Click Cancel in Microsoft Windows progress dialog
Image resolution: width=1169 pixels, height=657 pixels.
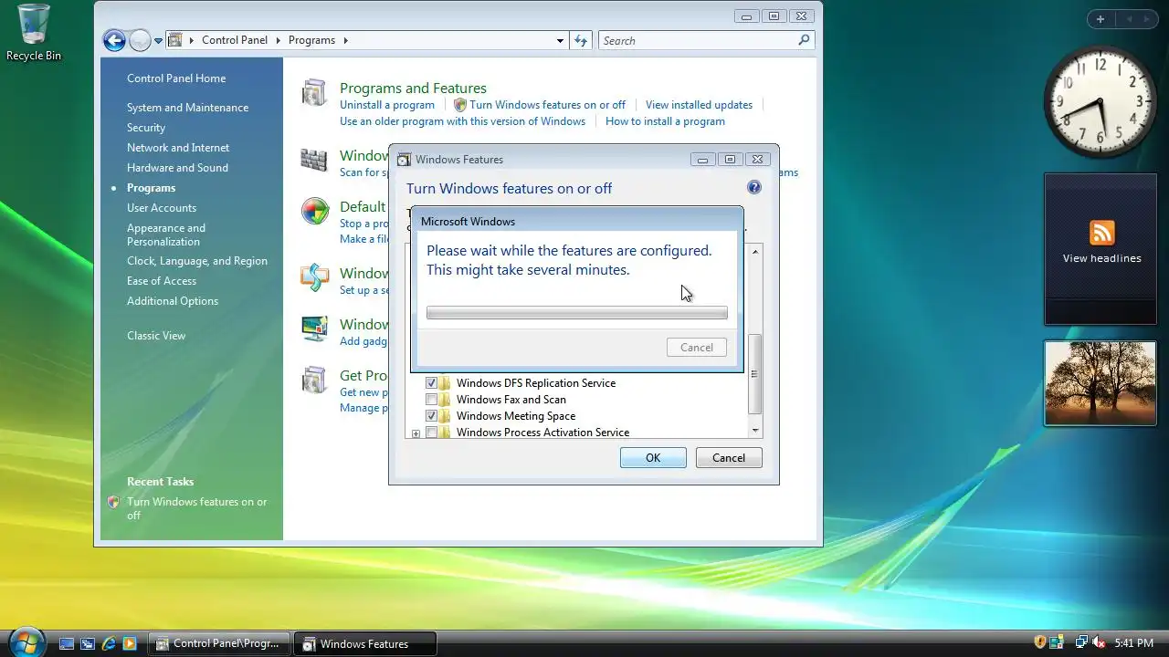click(x=697, y=348)
